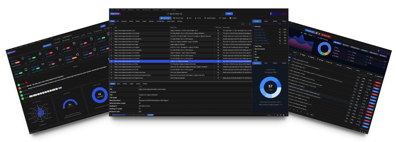Select the Overview tab under summary
This screenshot has width=396, height=142.
(257, 63)
